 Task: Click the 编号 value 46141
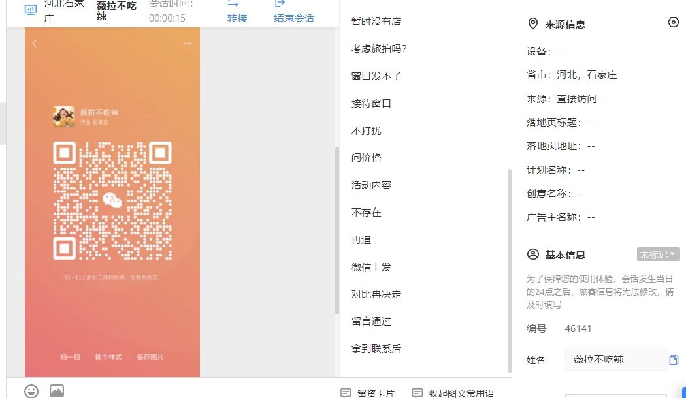(x=578, y=329)
